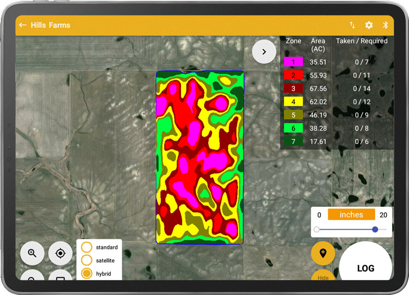
Task: Tap the Bluetooth icon in the header
Action: (386, 25)
